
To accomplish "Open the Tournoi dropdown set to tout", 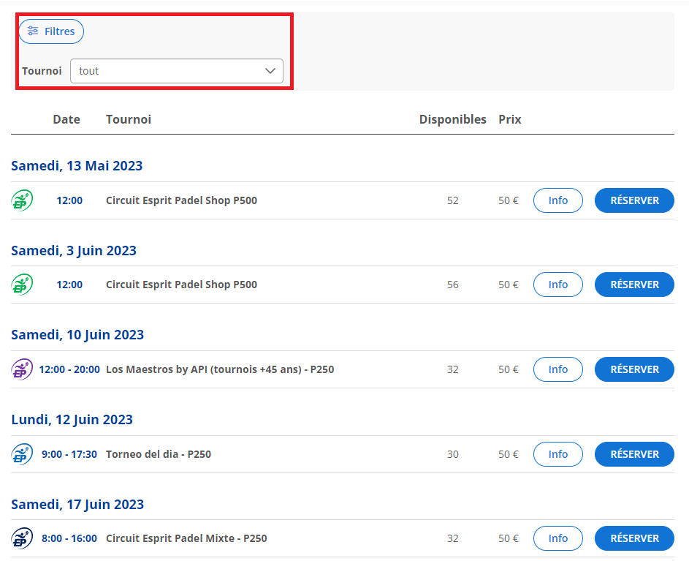I will pos(176,71).
